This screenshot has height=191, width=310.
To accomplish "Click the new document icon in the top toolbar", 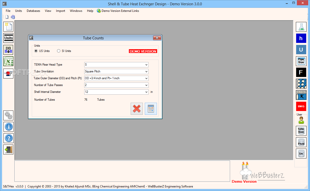I will pyautogui.click(x=7, y=17).
